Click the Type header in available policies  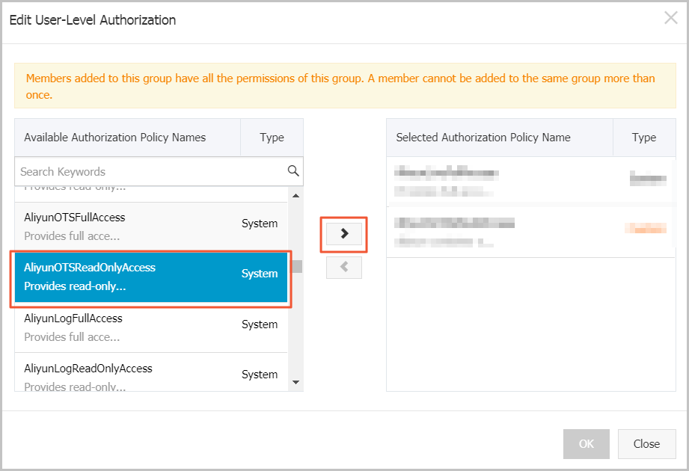pos(272,138)
